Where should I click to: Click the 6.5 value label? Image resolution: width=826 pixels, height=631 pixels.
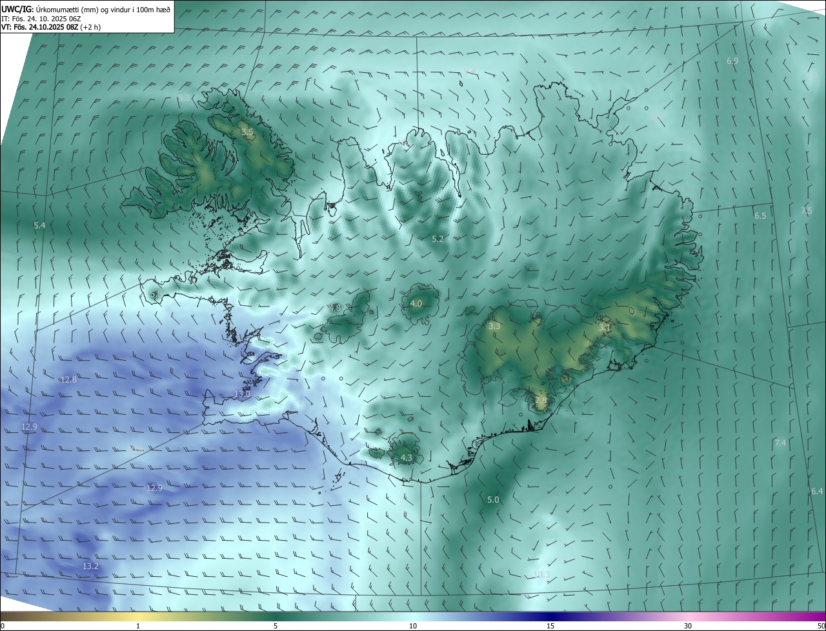(760, 215)
